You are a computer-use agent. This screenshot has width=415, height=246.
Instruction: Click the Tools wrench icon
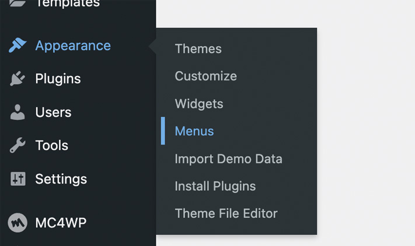[x=18, y=145]
